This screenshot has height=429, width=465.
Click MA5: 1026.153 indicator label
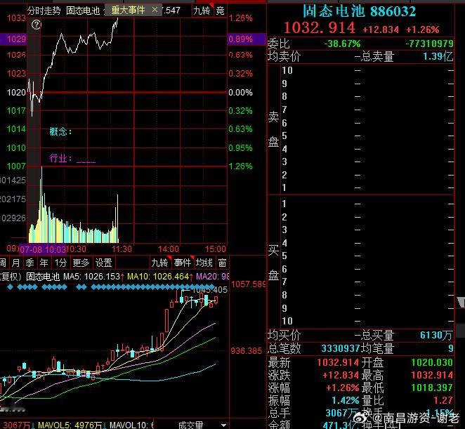coord(93,277)
